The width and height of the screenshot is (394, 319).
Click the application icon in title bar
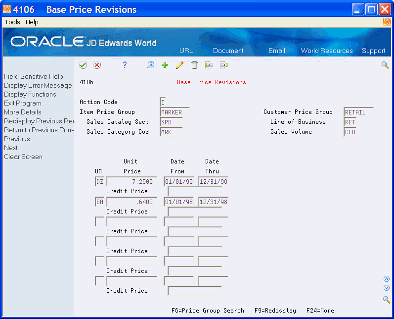[7, 9]
